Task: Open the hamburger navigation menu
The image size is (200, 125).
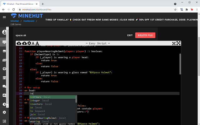Action: (x=4, y=17)
